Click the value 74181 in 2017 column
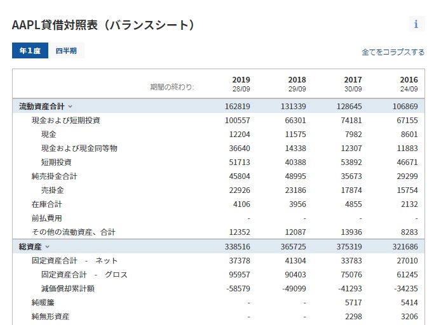The height and width of the screenshot is (325, 434). [x=351, y=121]
